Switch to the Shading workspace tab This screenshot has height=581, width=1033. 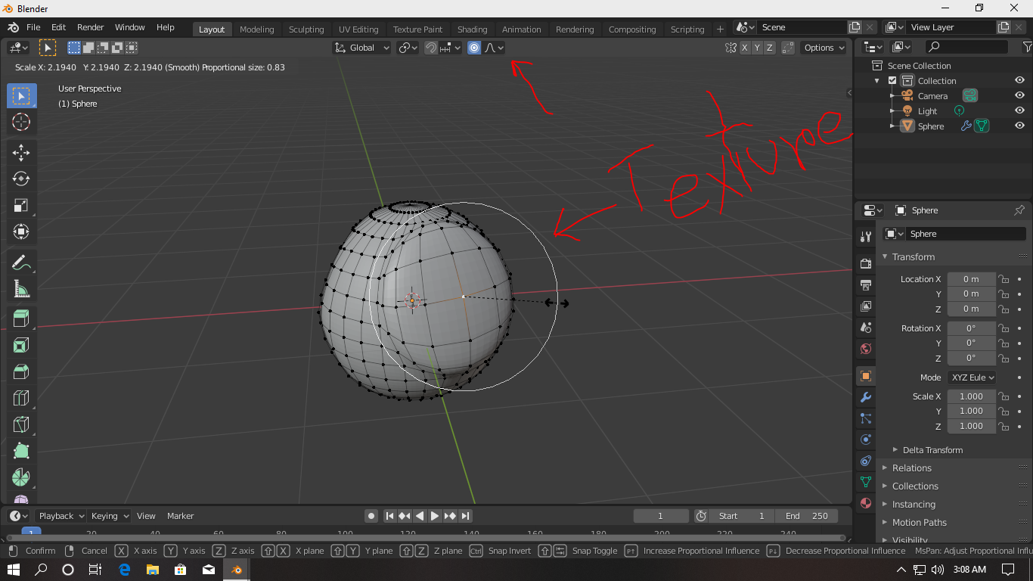[472, 30]
